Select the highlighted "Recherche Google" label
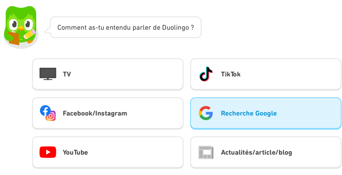 point(249,113)
